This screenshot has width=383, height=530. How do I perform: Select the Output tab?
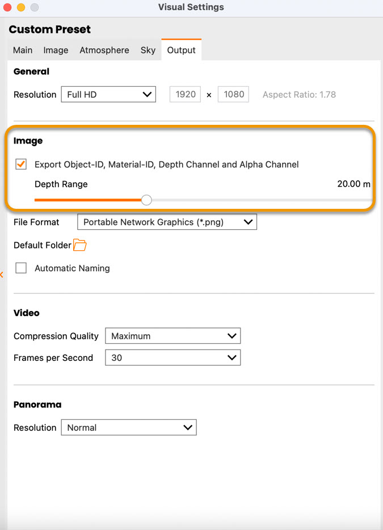181,50
